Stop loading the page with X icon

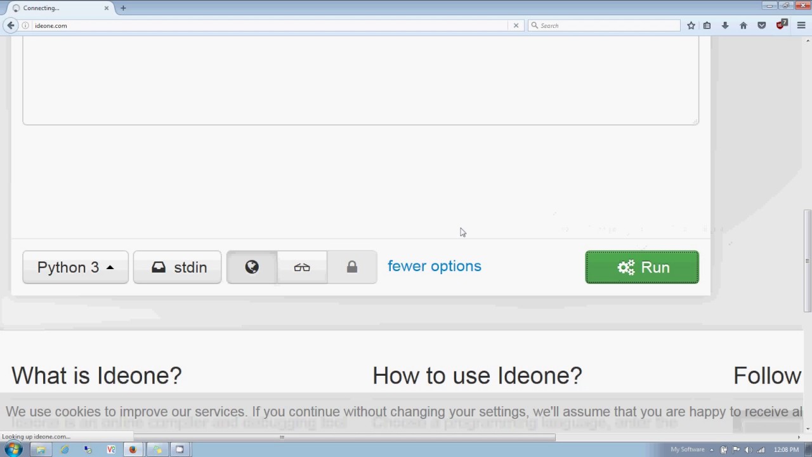point(516,25)
